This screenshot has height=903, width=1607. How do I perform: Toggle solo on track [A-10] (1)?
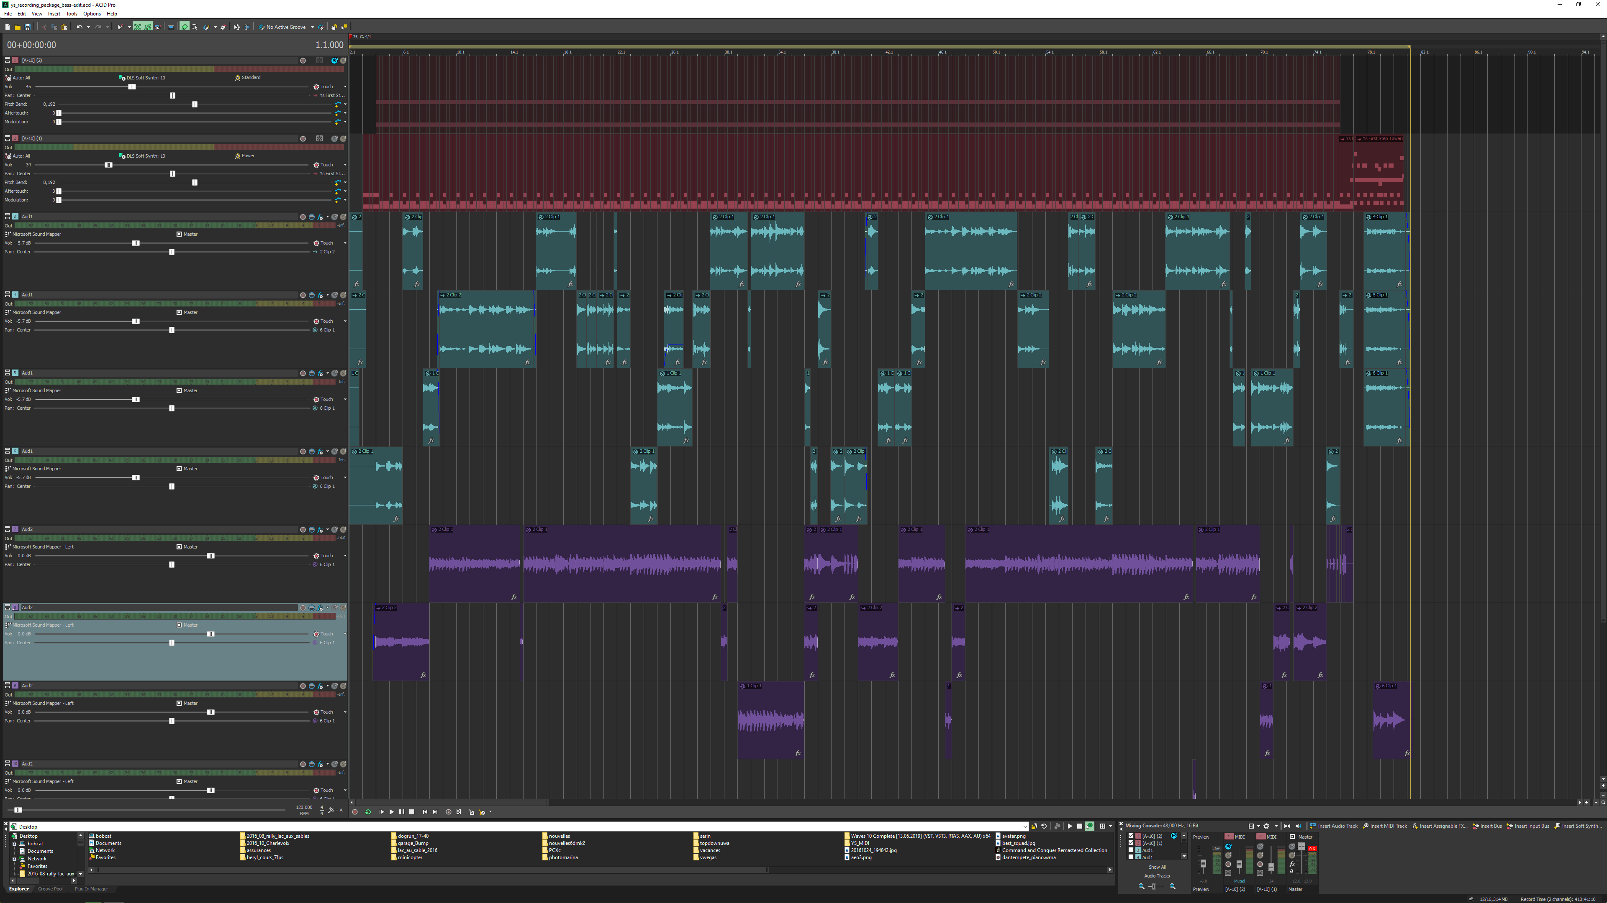click(x=343, y=138)
